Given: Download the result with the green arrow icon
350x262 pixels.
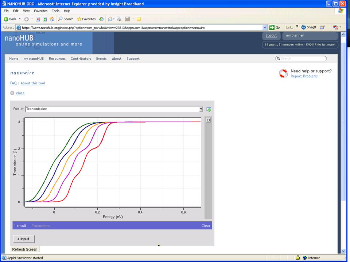Looking at the screenshot, I should click(209, 110).
